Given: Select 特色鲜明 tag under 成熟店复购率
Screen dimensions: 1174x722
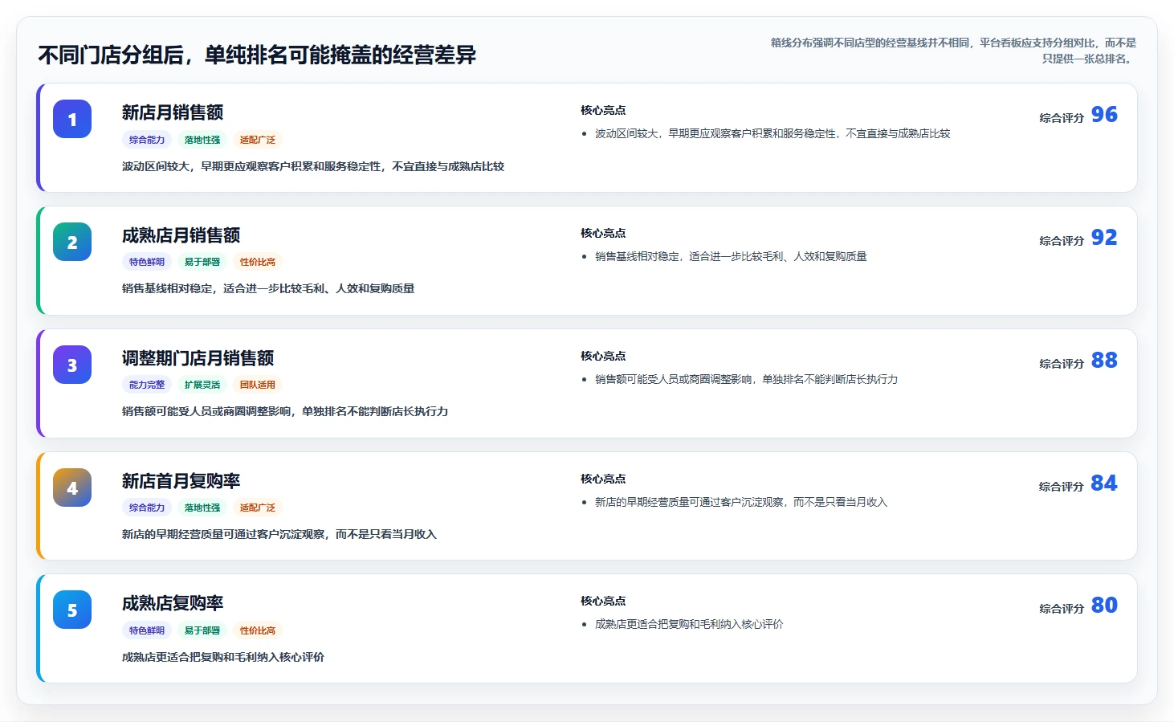Looking at the screenshot, I should 147,630.
